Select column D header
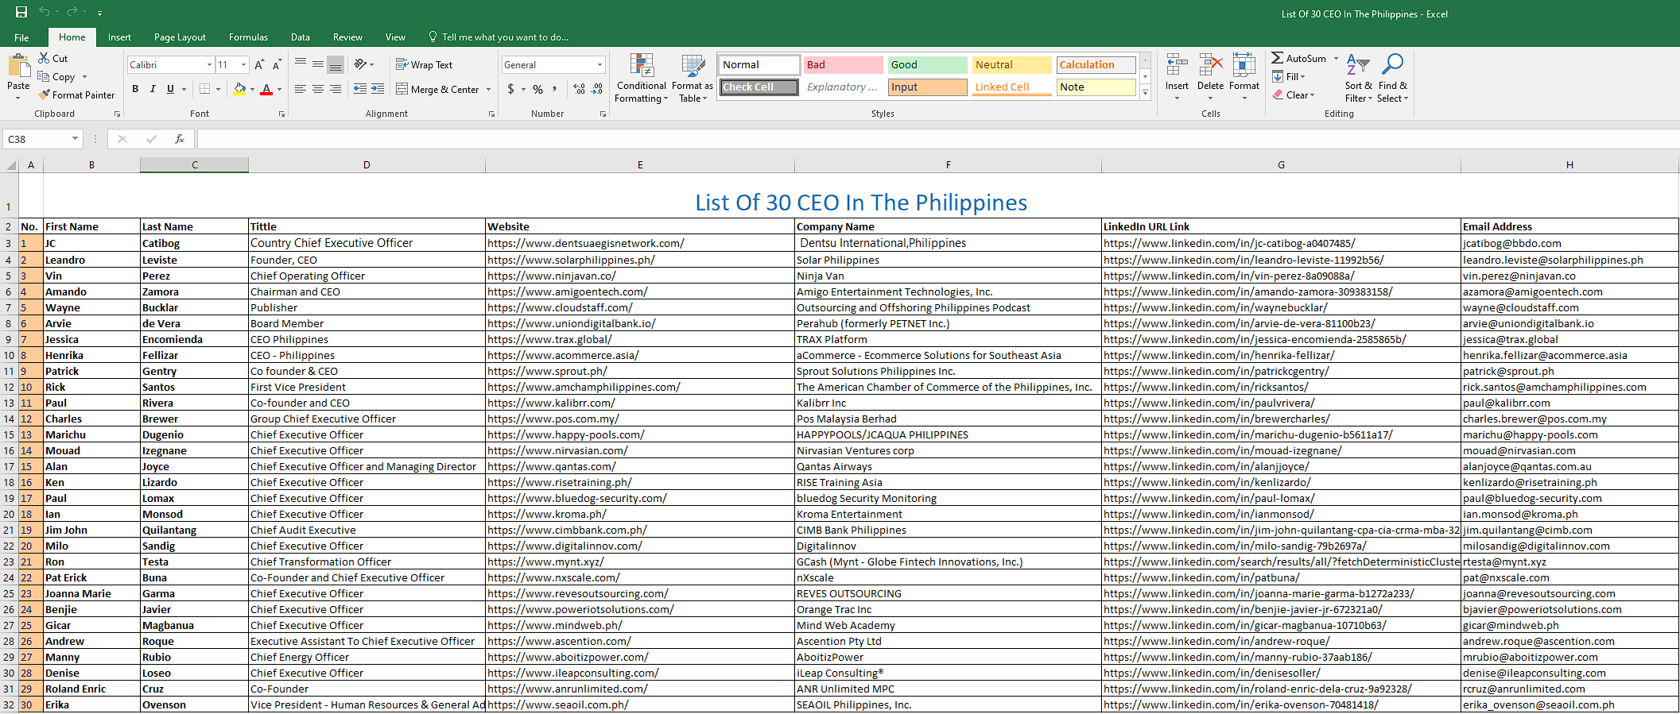Image resolution: width=1680 pixels, height=714 pixels. click(x=367, y=165)
